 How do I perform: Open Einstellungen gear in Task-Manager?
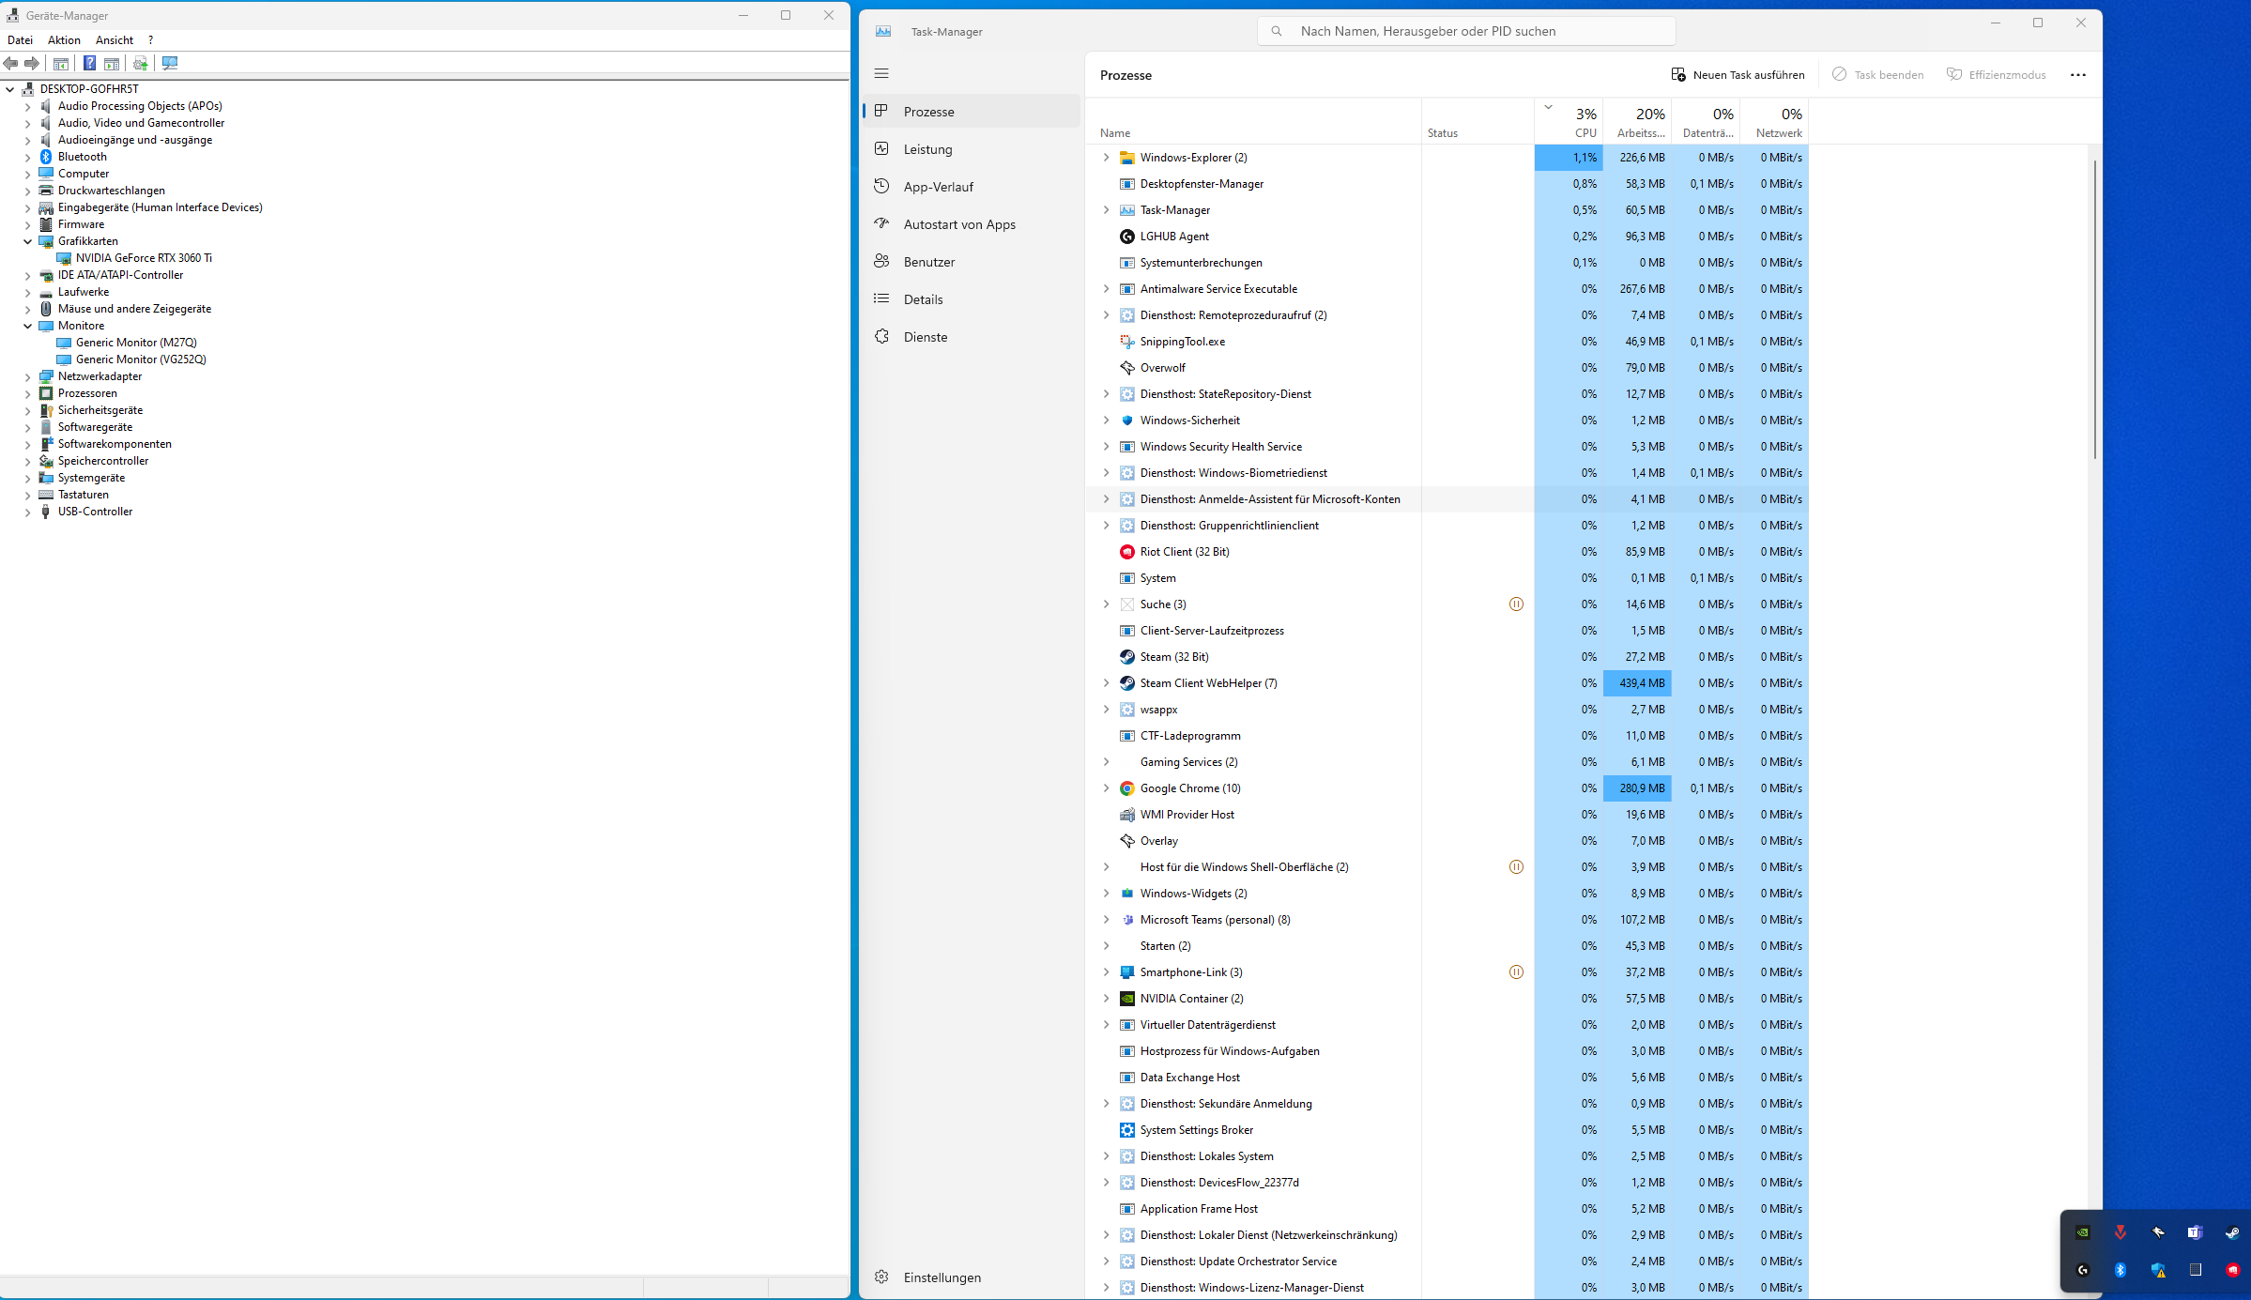942,1277
